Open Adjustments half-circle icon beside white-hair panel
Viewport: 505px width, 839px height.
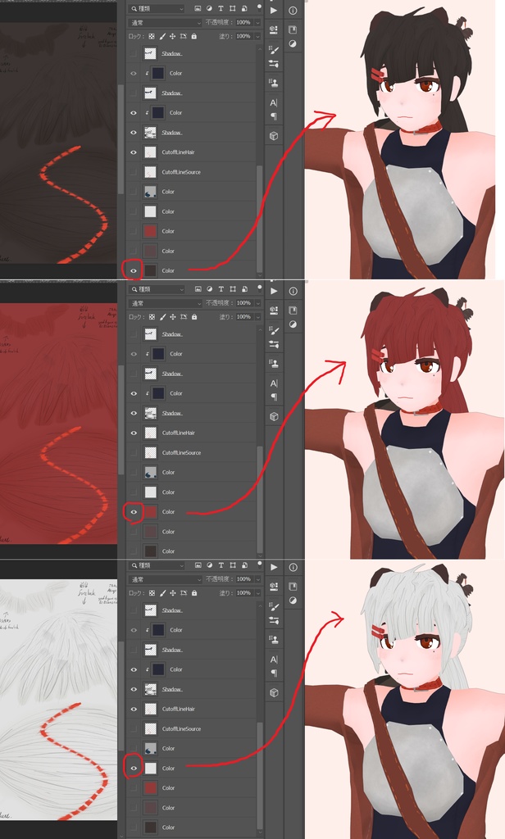pos(293,601)
